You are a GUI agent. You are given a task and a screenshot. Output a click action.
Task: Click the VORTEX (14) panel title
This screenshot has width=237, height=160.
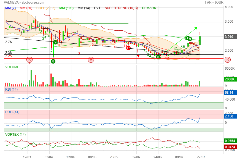(15, 135)
